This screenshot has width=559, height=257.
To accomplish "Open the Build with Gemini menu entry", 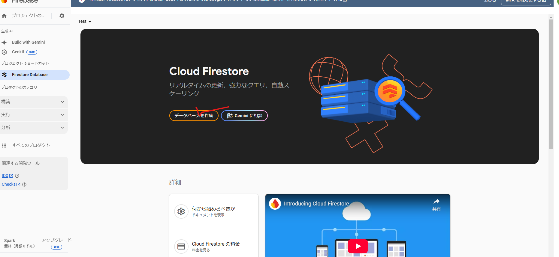I will coord(29,43).
